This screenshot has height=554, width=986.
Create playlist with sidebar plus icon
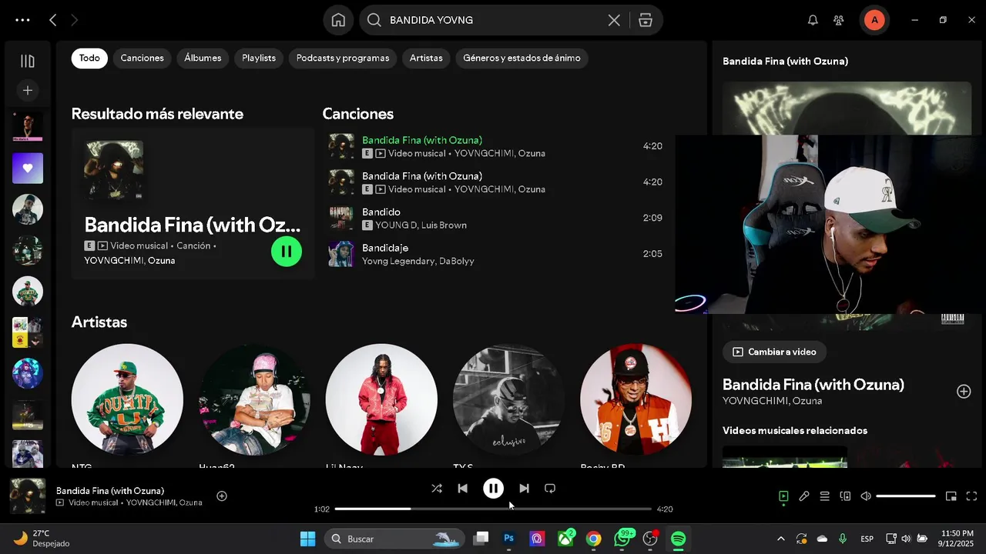[x=28, y=91]
